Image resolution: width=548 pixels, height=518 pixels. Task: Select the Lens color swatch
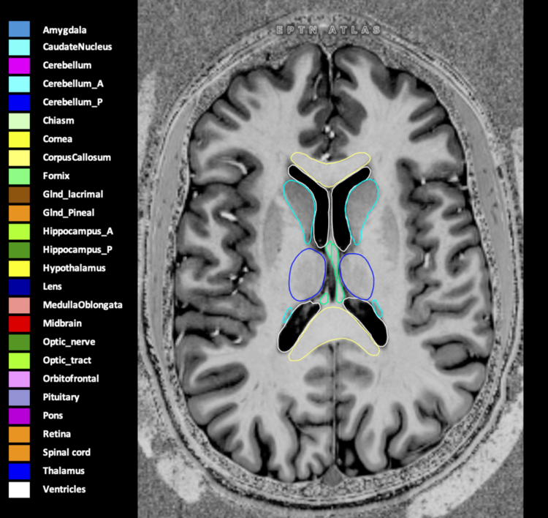(19, 287)
